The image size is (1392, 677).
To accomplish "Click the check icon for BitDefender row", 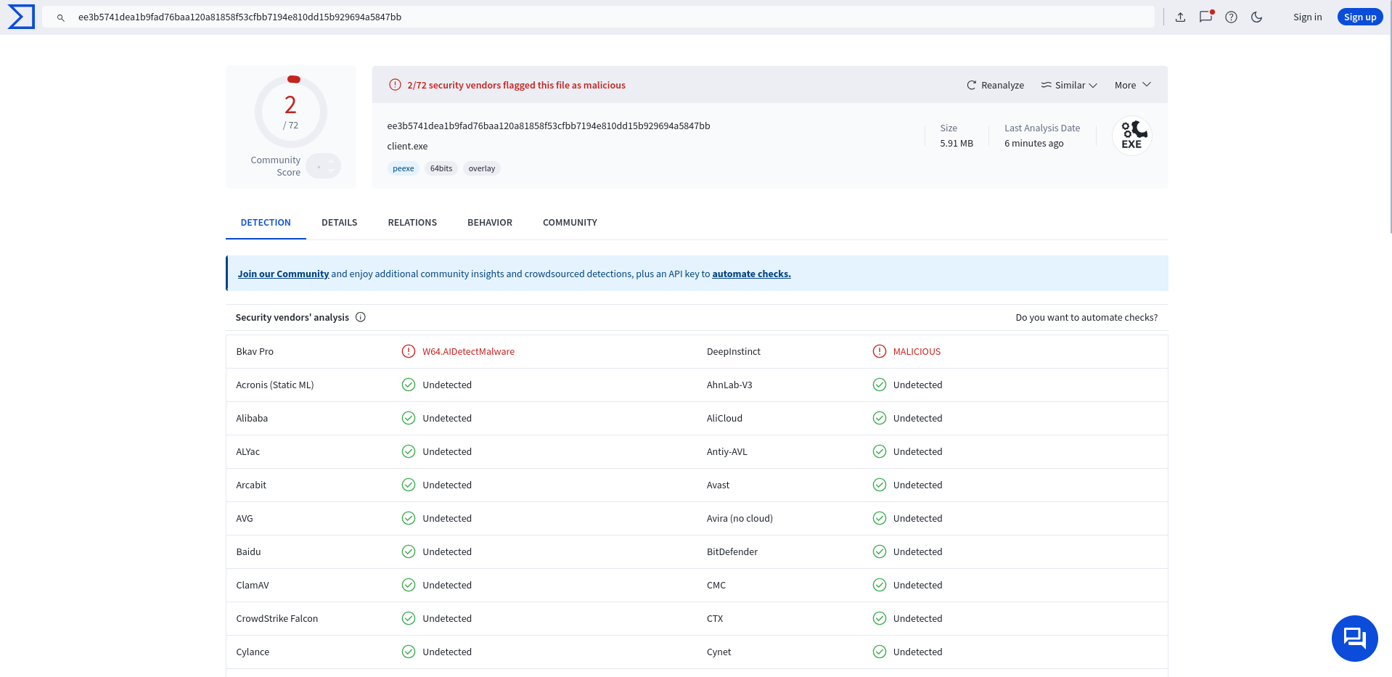I will click(x=880, y=551).
